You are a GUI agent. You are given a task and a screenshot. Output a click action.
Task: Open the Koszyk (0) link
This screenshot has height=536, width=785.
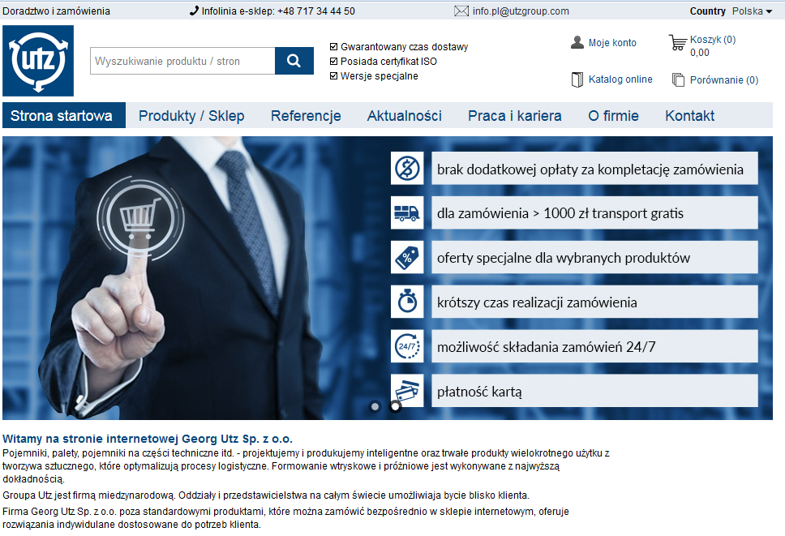click(712, 40)
